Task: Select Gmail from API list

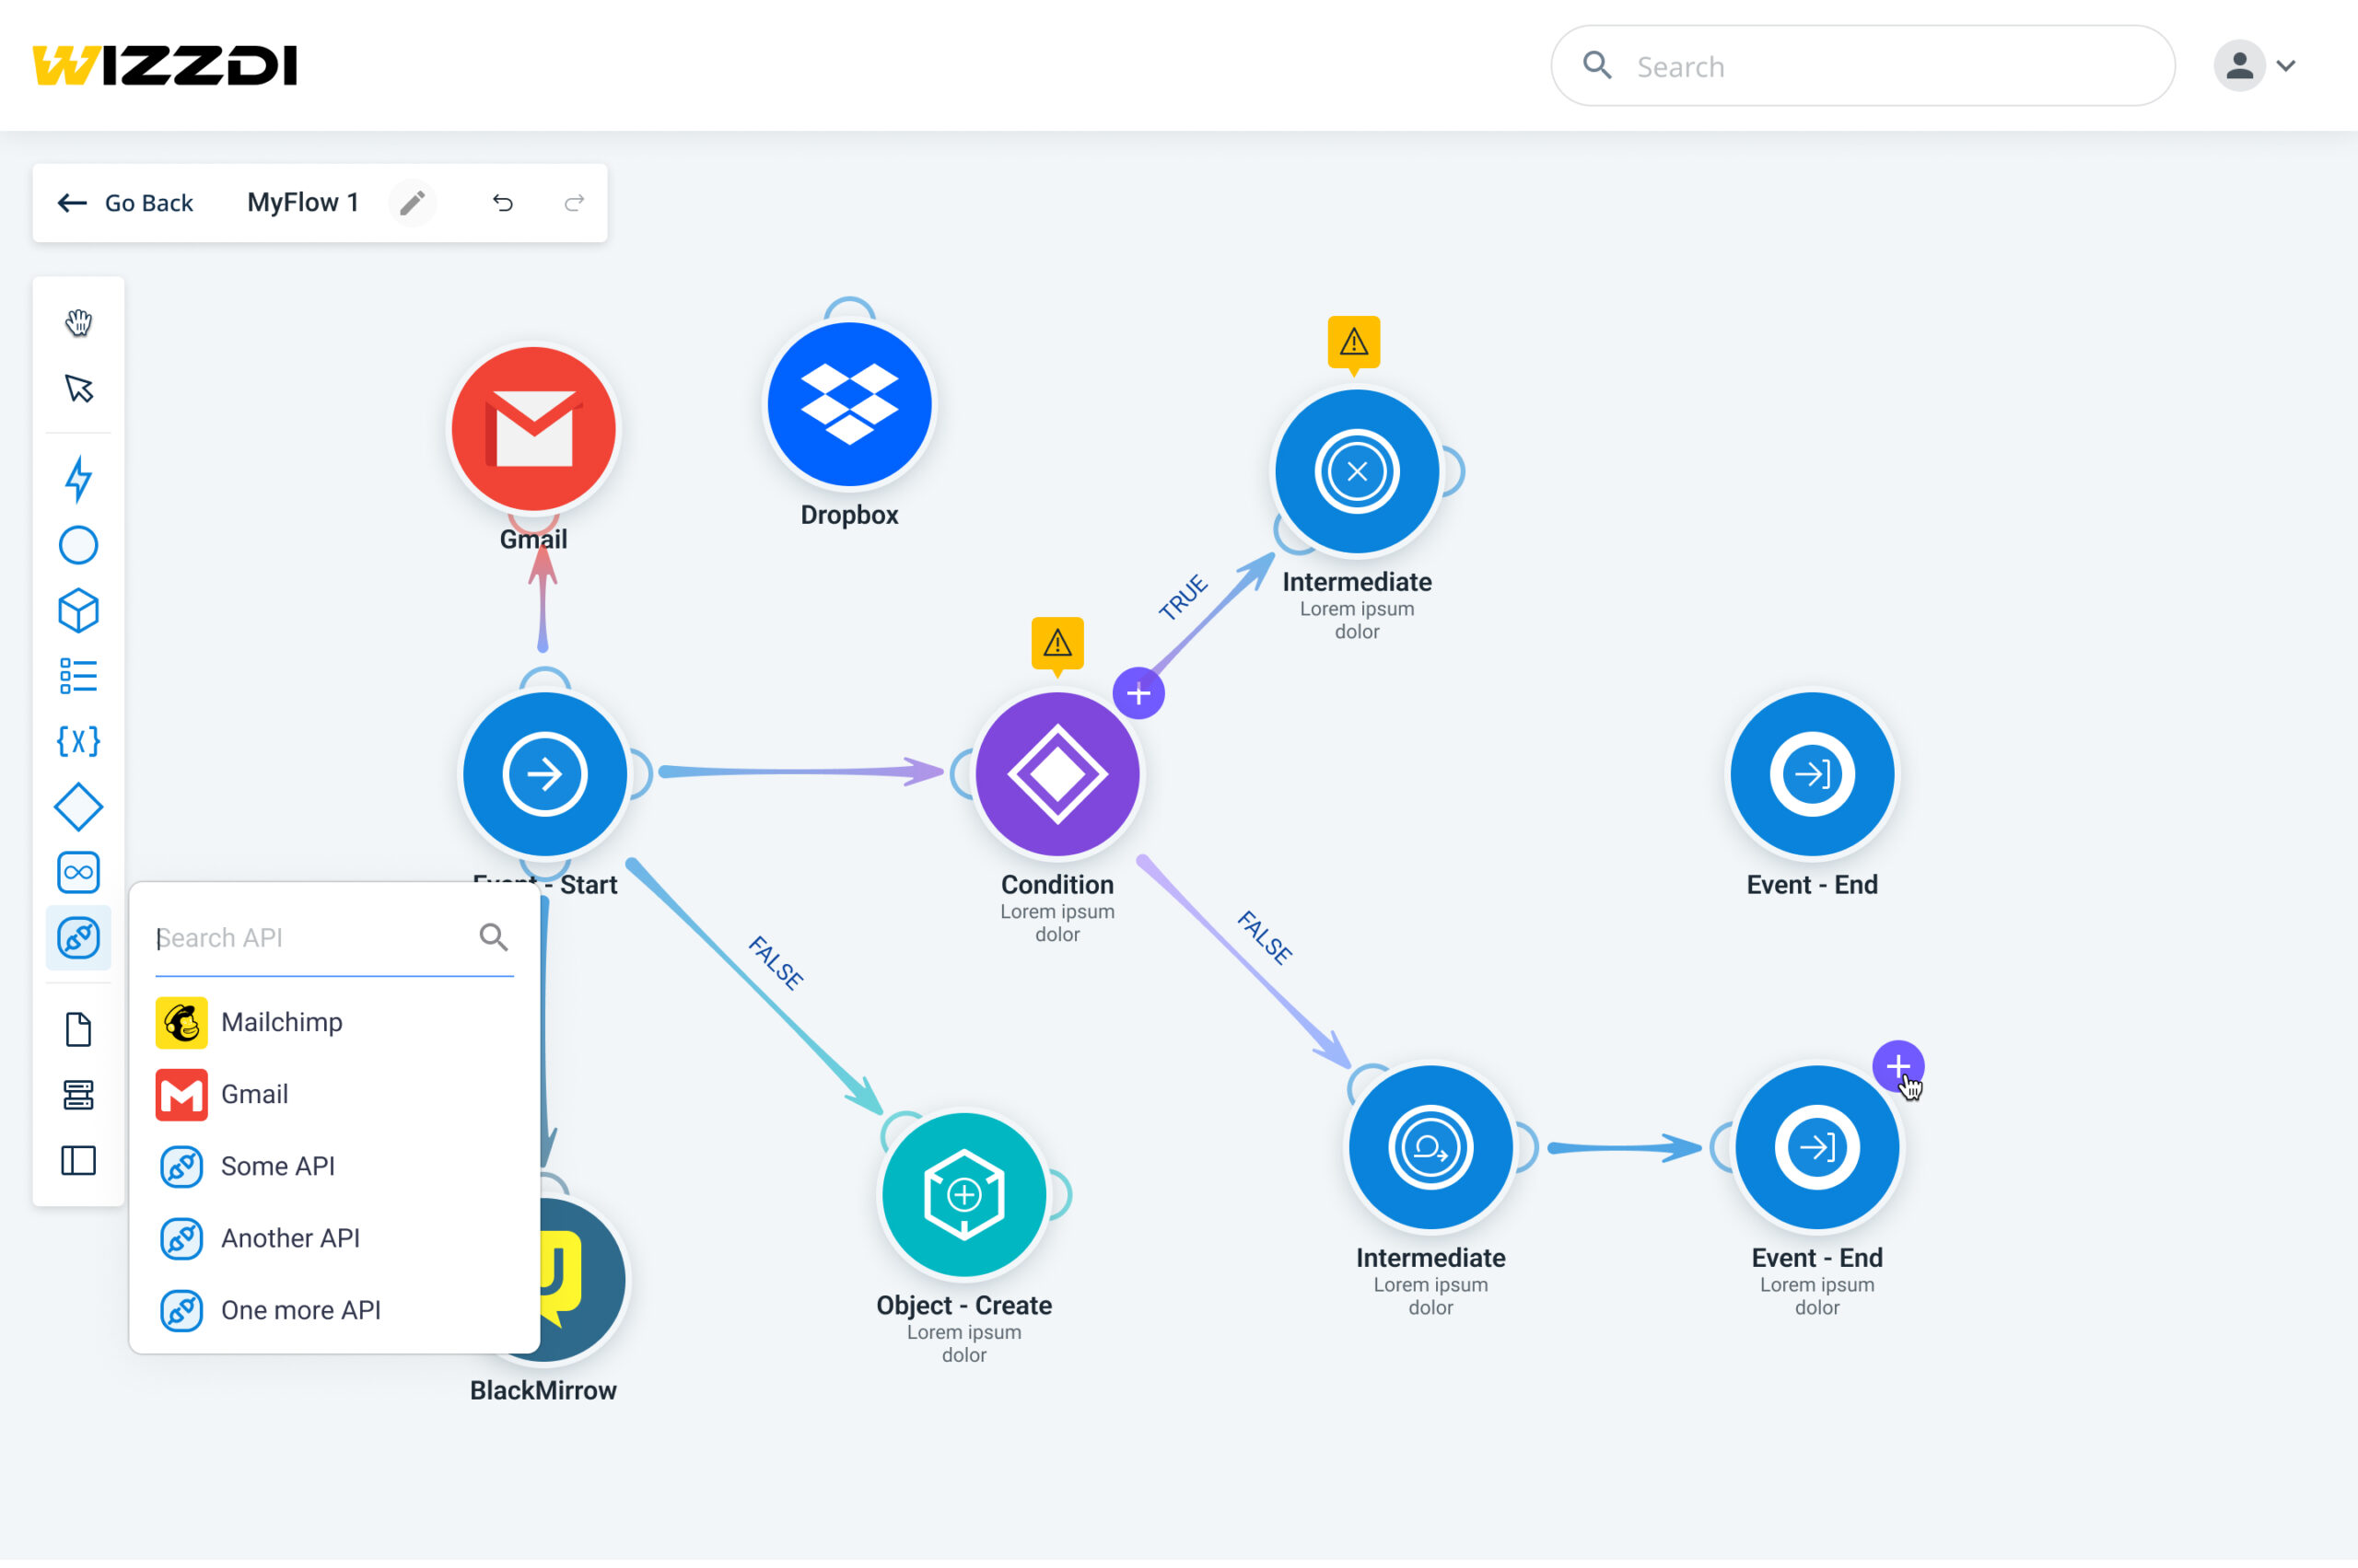Action: point(334,1094)
